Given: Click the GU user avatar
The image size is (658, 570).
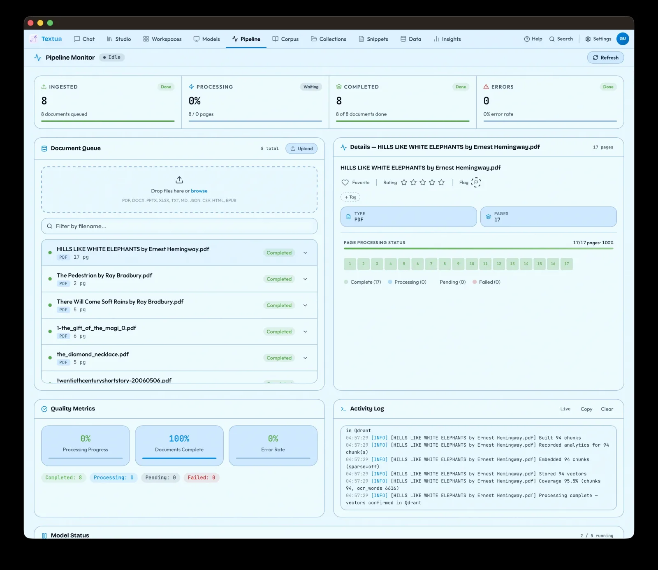Looking at the screenshot, I should pos(623,39).
